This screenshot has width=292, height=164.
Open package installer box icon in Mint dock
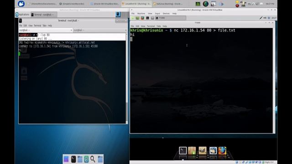pos(192,151)
